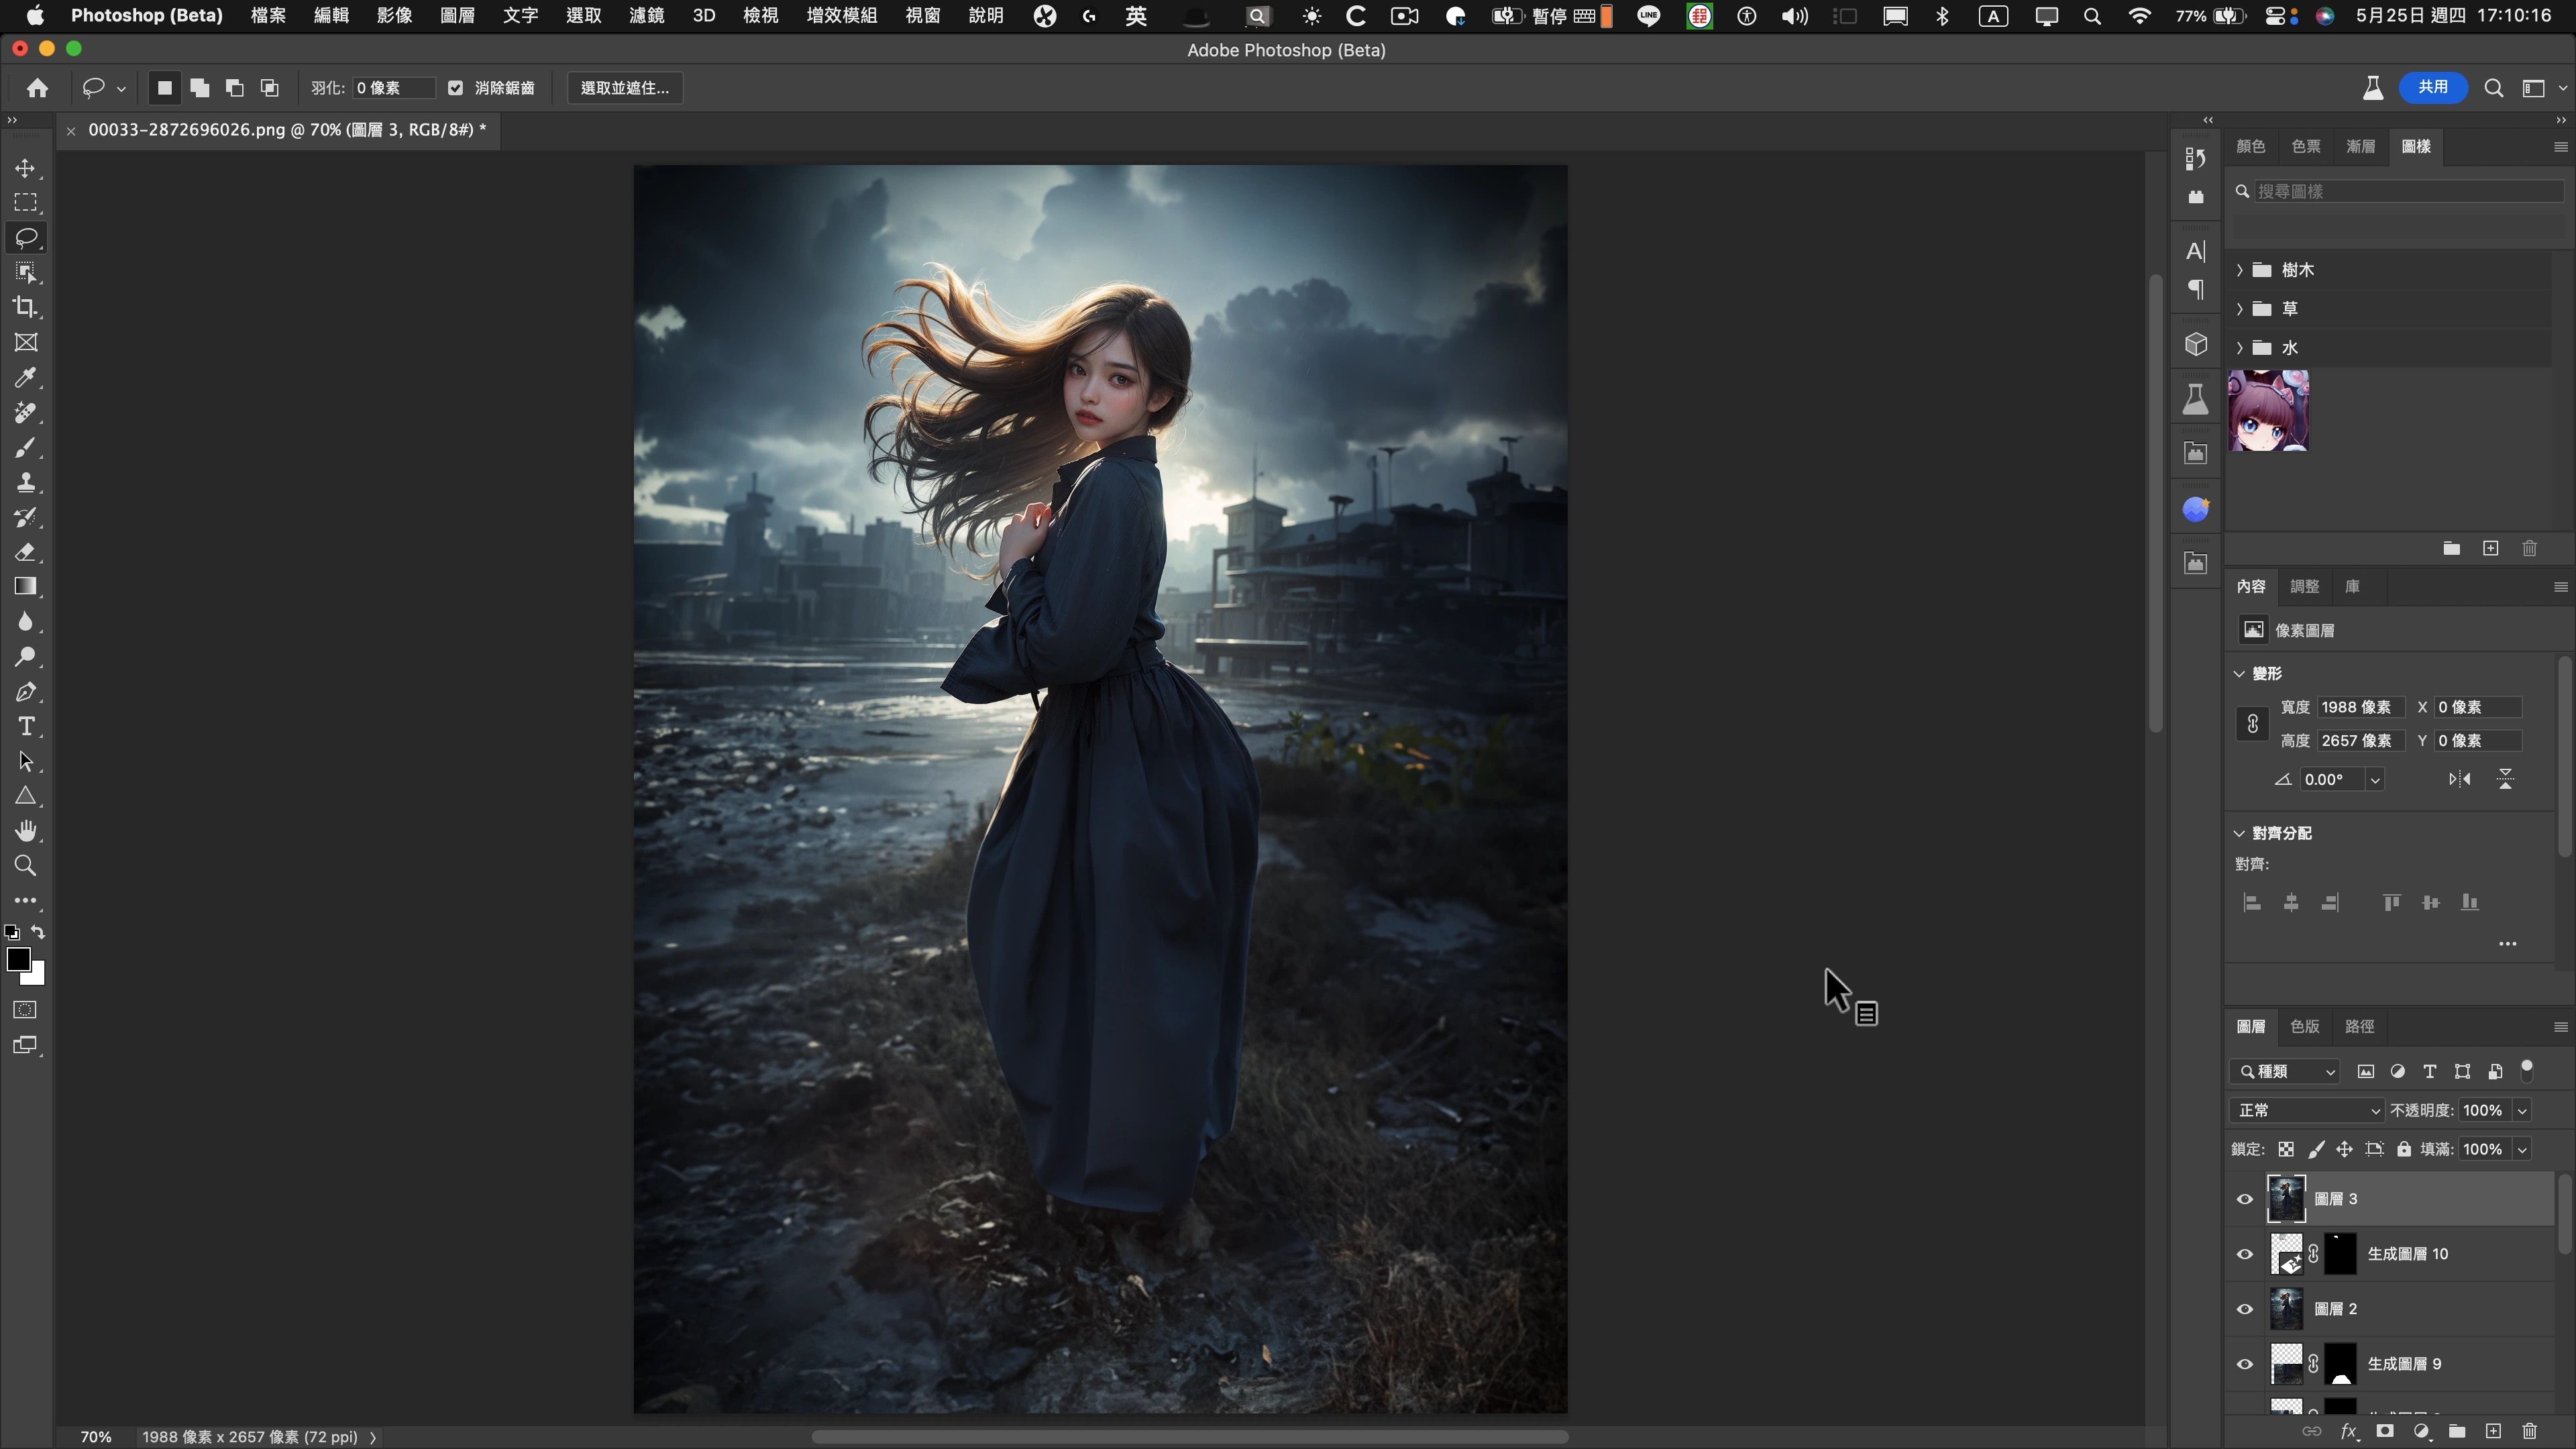The width and height of the screenshot is (2576, 1449).
Task: Select the Gradient tool
Action: coord(26,587)
